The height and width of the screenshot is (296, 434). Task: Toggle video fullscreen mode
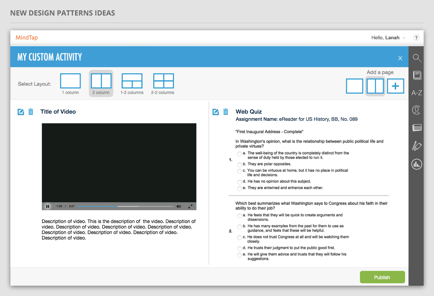pos(190,207)
